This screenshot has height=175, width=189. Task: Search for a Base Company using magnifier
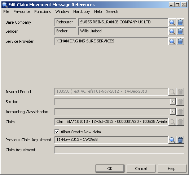click(172, 22)
